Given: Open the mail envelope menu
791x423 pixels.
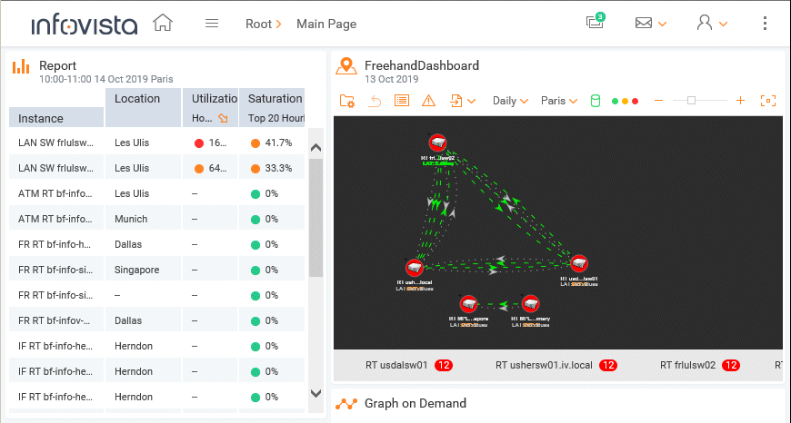Looking at the screenshot, I should (x=650, y=24).
